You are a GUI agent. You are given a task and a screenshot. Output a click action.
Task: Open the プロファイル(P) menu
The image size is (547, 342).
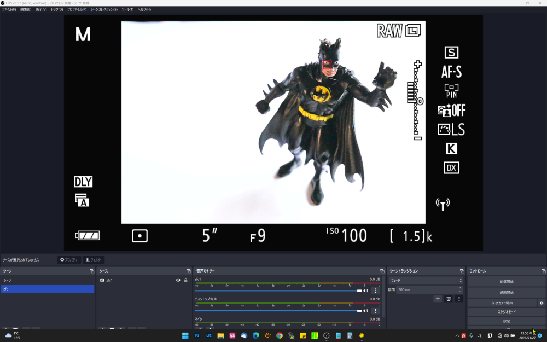(x=77, y=9)
